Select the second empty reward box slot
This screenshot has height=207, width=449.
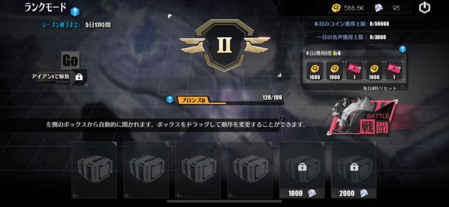click(146, 170)
